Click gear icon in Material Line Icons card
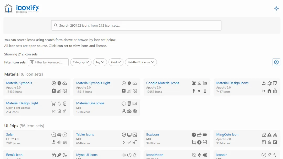Screen dimensions: 283x159 (135, 111)
